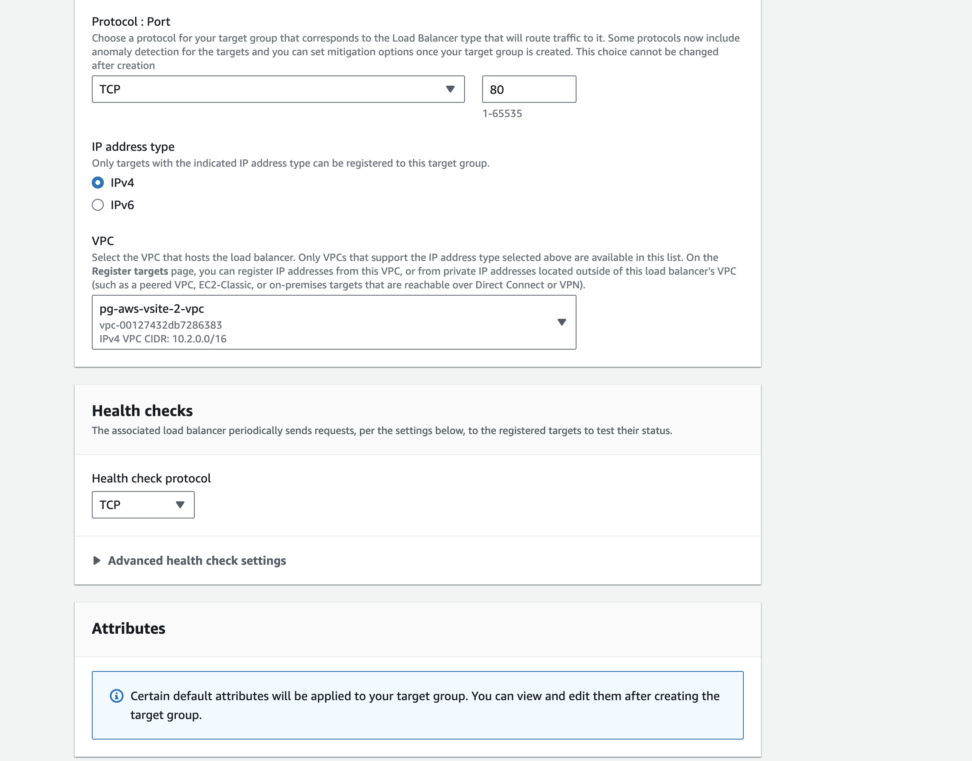Select the IPv4 radio button
Viewport: 972px width, 761px height.
point(98,182)
